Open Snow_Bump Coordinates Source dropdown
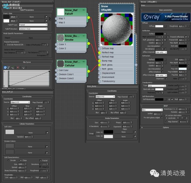This screenshot has width=191, height=183. pyautogui.click(x=105, y=97)
